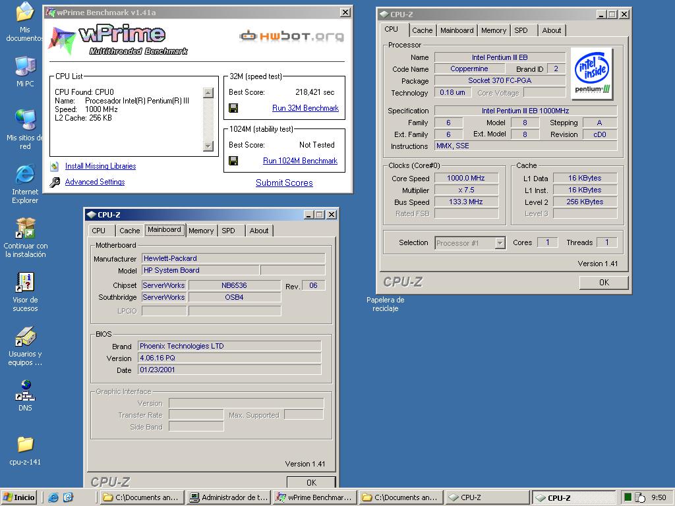Click the Coppermine code name value
This screenshot has height=506, width=675.
[469, 69]
